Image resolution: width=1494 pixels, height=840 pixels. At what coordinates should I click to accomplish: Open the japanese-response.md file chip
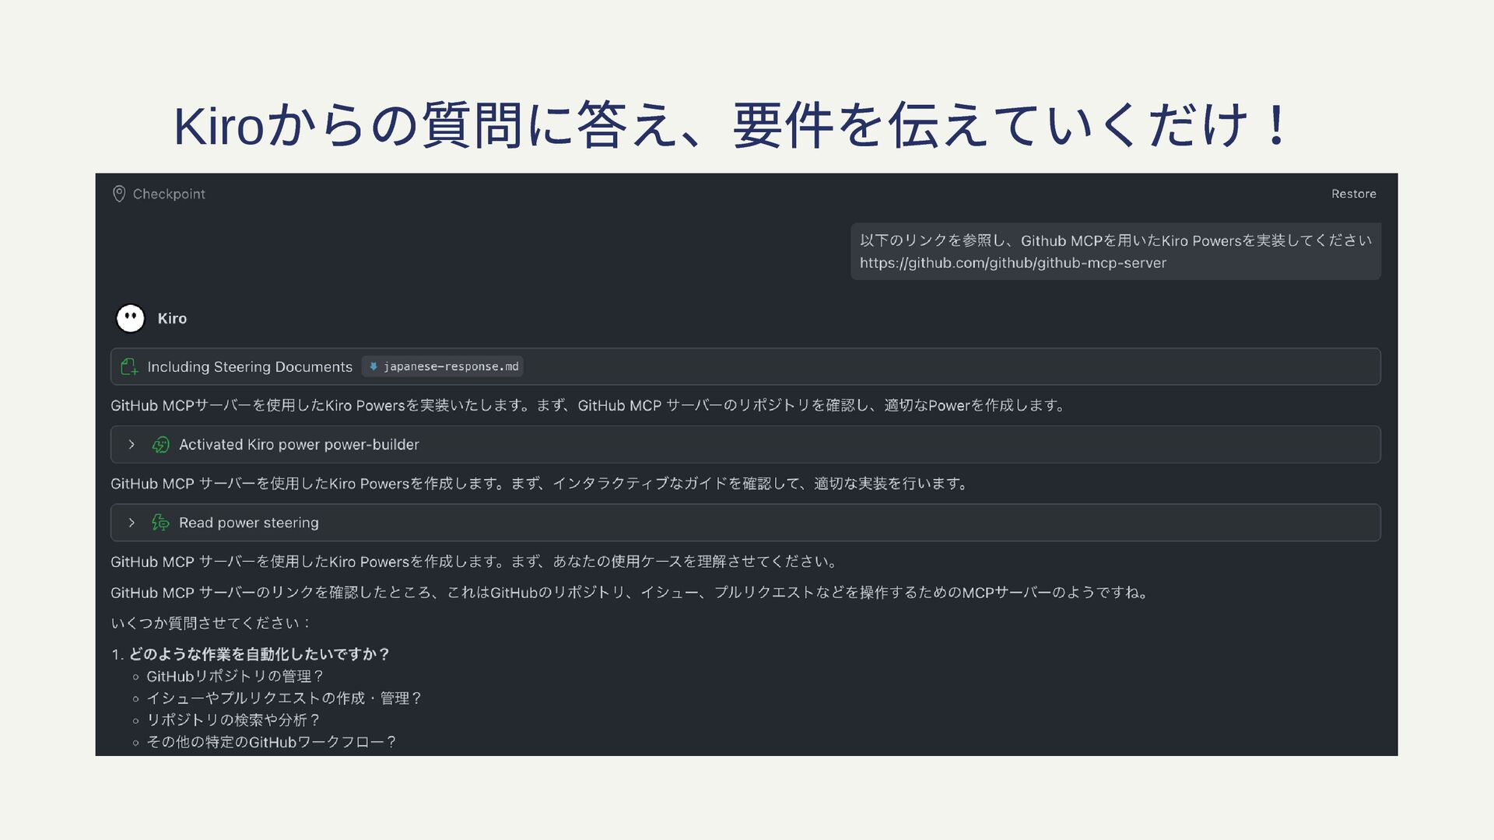pos(442,366)
